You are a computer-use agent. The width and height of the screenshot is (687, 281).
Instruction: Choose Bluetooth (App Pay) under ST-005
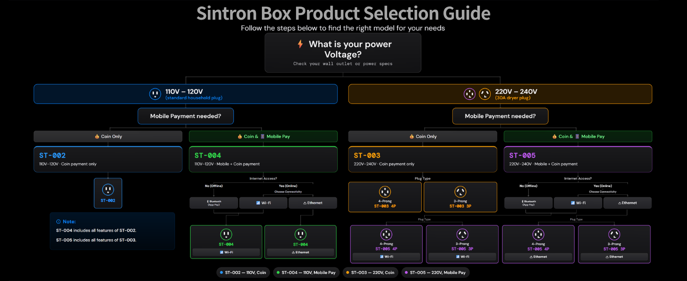528,203
